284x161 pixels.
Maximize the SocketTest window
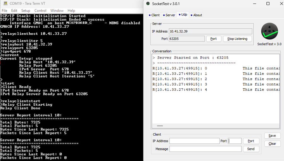(268, 3)
